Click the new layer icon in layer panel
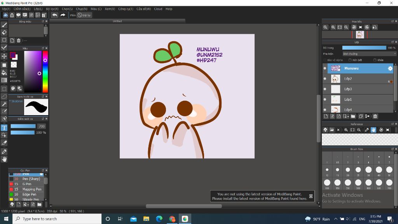Screen dimensions: 398x224 [326, 116]
